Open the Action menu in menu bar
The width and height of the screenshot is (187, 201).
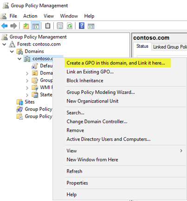pyautogui.click(x=30, y=16)
